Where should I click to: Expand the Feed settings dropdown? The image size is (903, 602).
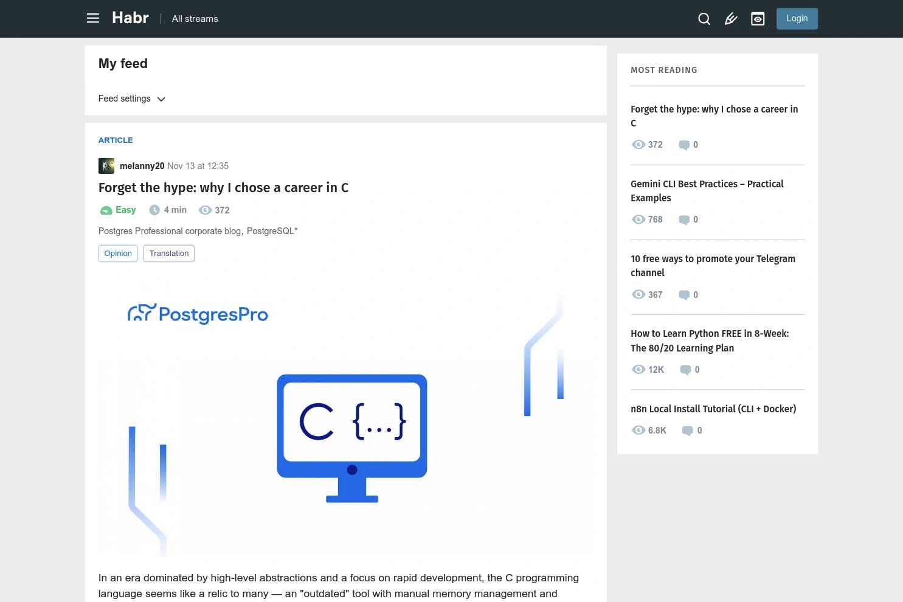coord(125,99)
